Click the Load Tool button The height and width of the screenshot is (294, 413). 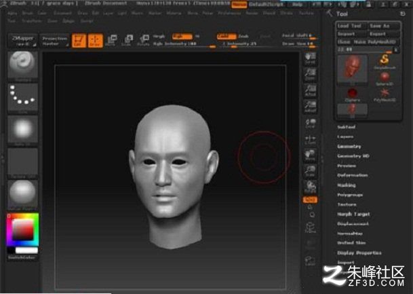click(351, 26)
